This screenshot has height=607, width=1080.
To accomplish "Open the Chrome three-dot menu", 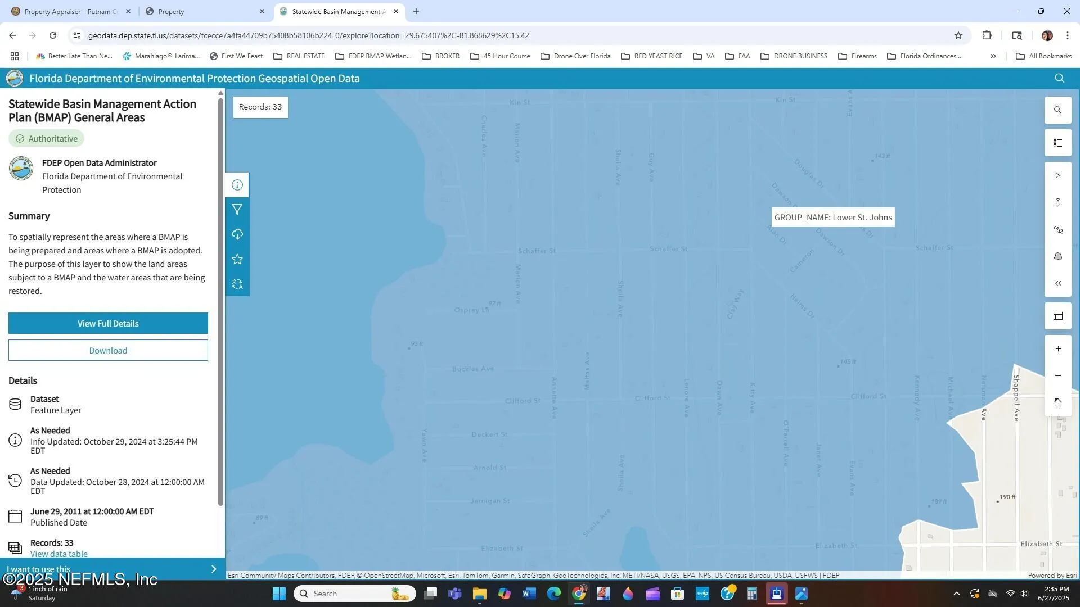I will click(x=1068, y=35).
